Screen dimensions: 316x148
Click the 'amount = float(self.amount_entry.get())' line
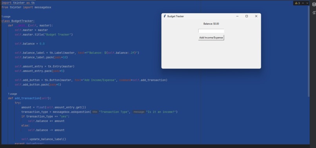(x=54, y=107)
